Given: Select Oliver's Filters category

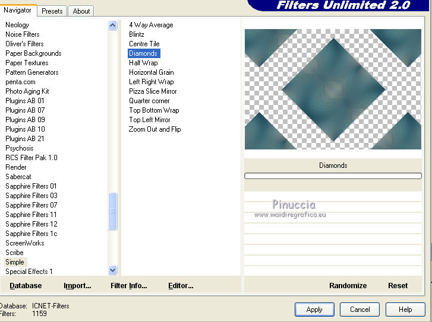Looking at the screenshot, I should pyautogui.click(x=24, y=44).
